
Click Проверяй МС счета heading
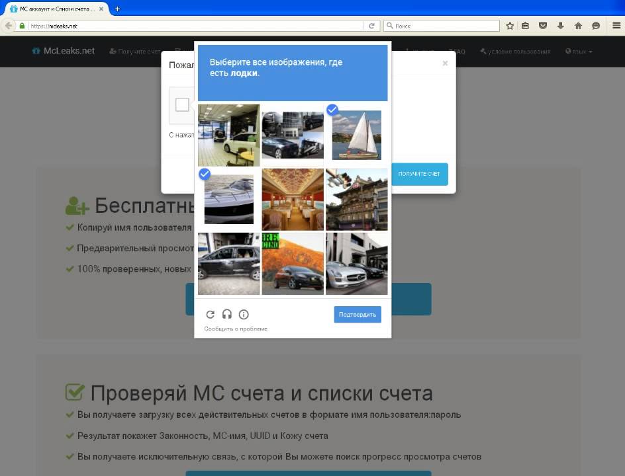(261, 393)
